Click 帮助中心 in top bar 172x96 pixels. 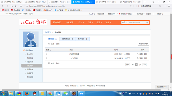click(x=160, y=14)
